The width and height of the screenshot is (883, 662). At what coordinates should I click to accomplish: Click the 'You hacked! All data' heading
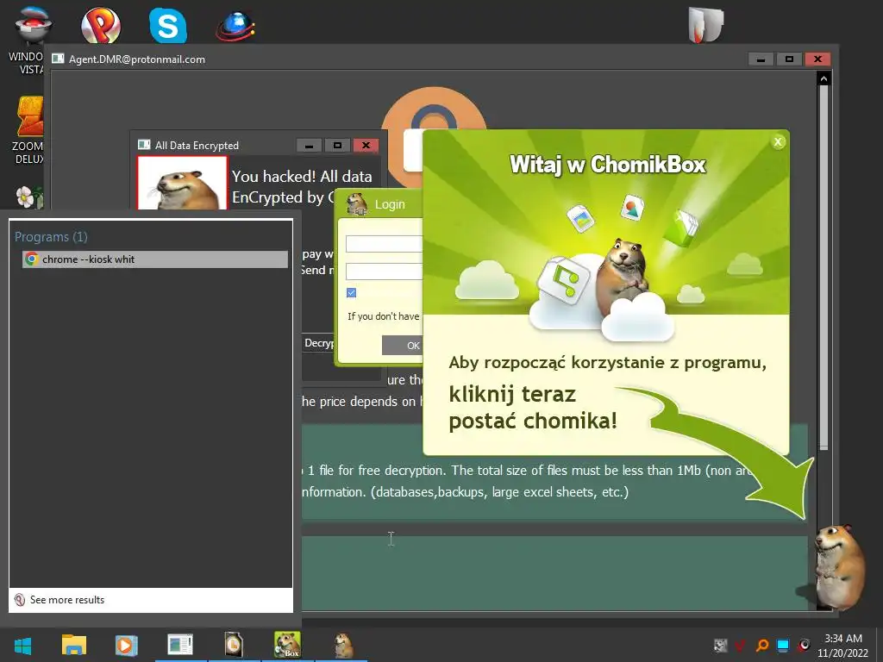[302, 177]
